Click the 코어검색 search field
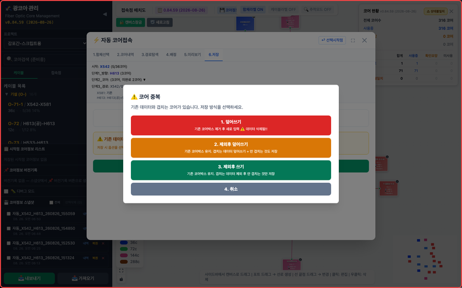Image resolution: width=462 pixels, height=288 pixels. click(46, 59)
